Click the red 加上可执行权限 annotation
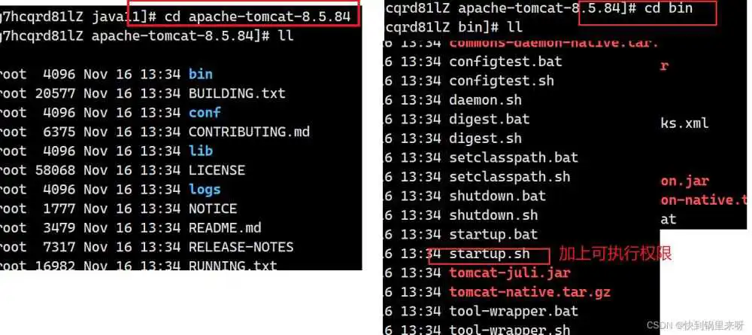The height and width of the screenshot is (335, 752). [615, 254]
